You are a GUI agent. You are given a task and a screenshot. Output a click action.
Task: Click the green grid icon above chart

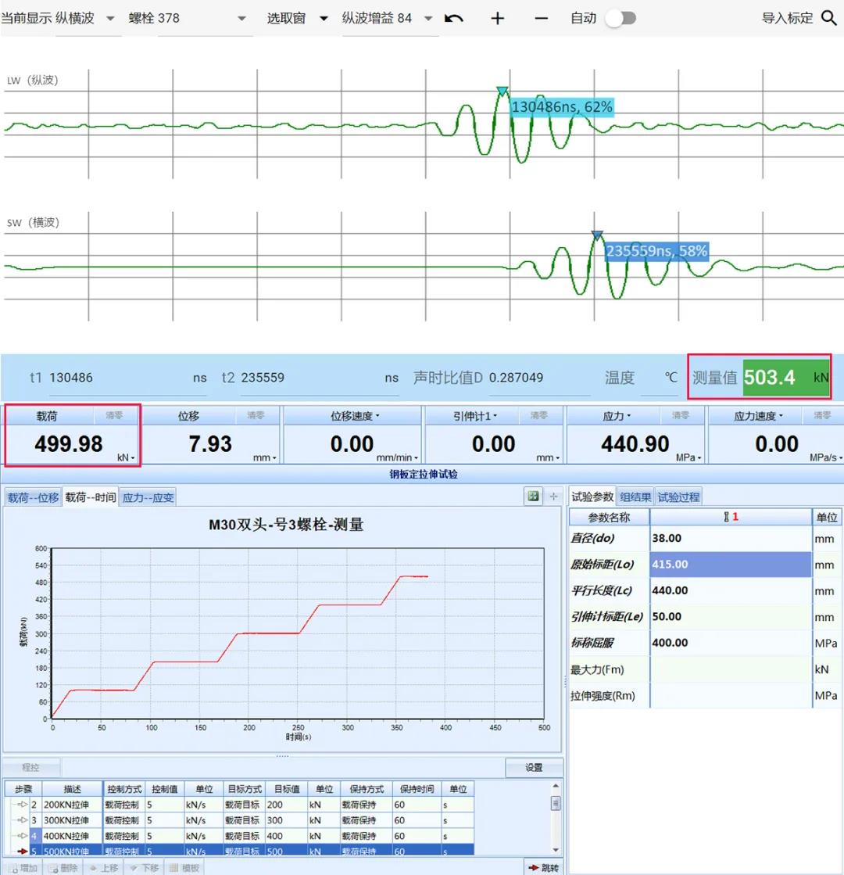pyautogui.click(x=533, y=496)
